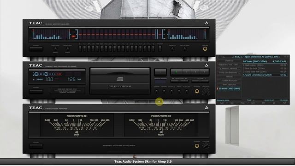The image size is (295, 166).
Task: Click the 1:26 time display
Action: coord(71,79)
